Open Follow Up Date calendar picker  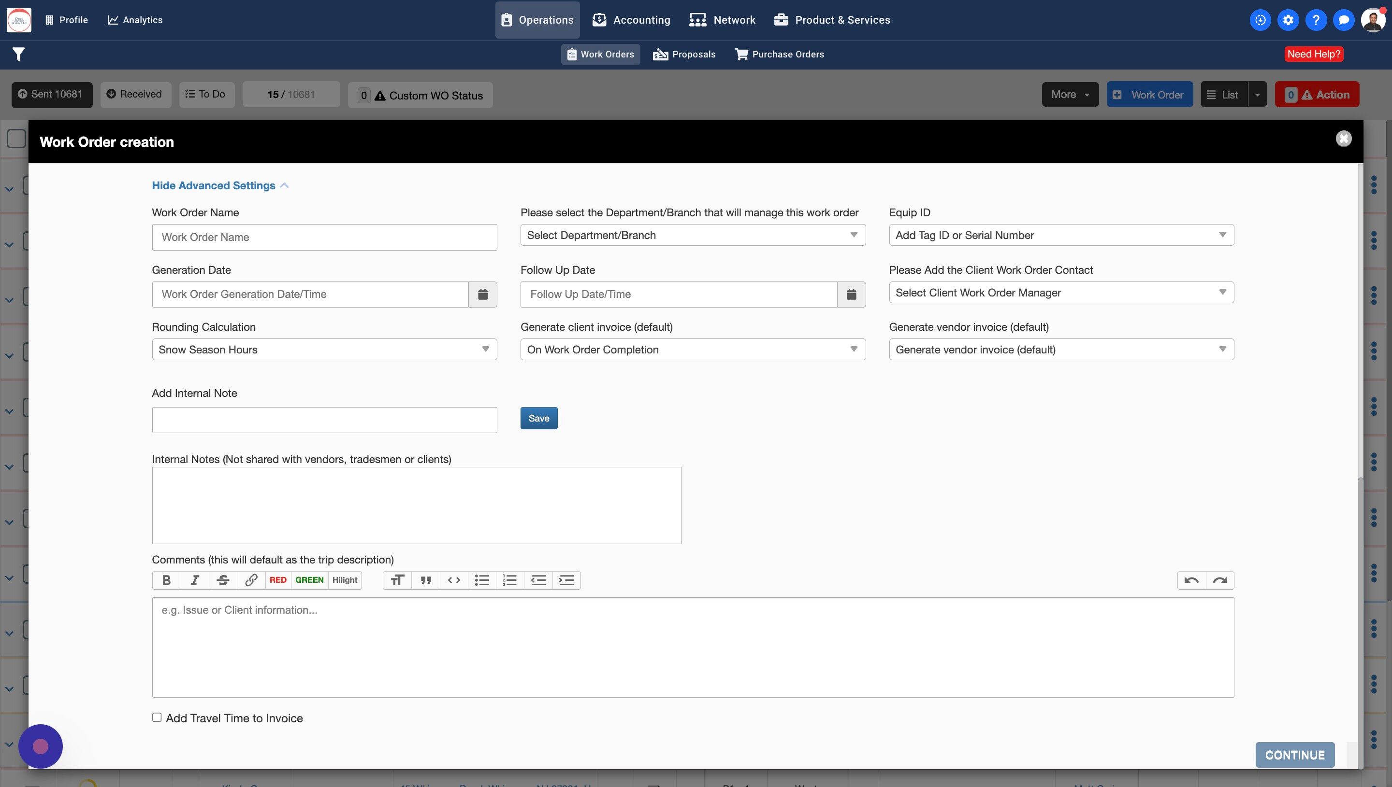tap(851, 294)
